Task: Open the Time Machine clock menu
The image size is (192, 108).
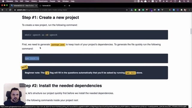Action: pyautogui.click(x=175, y=1)
